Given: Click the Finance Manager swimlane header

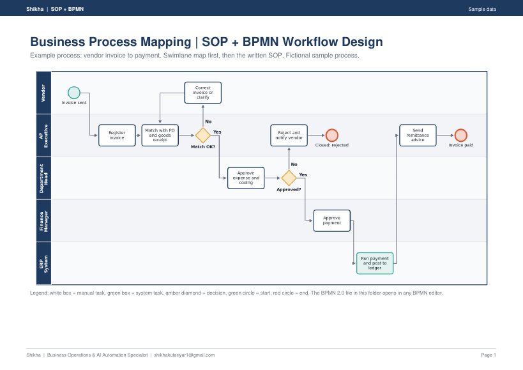Looking at the screenshot, I should pyautogui.click(x=43, y=221).
